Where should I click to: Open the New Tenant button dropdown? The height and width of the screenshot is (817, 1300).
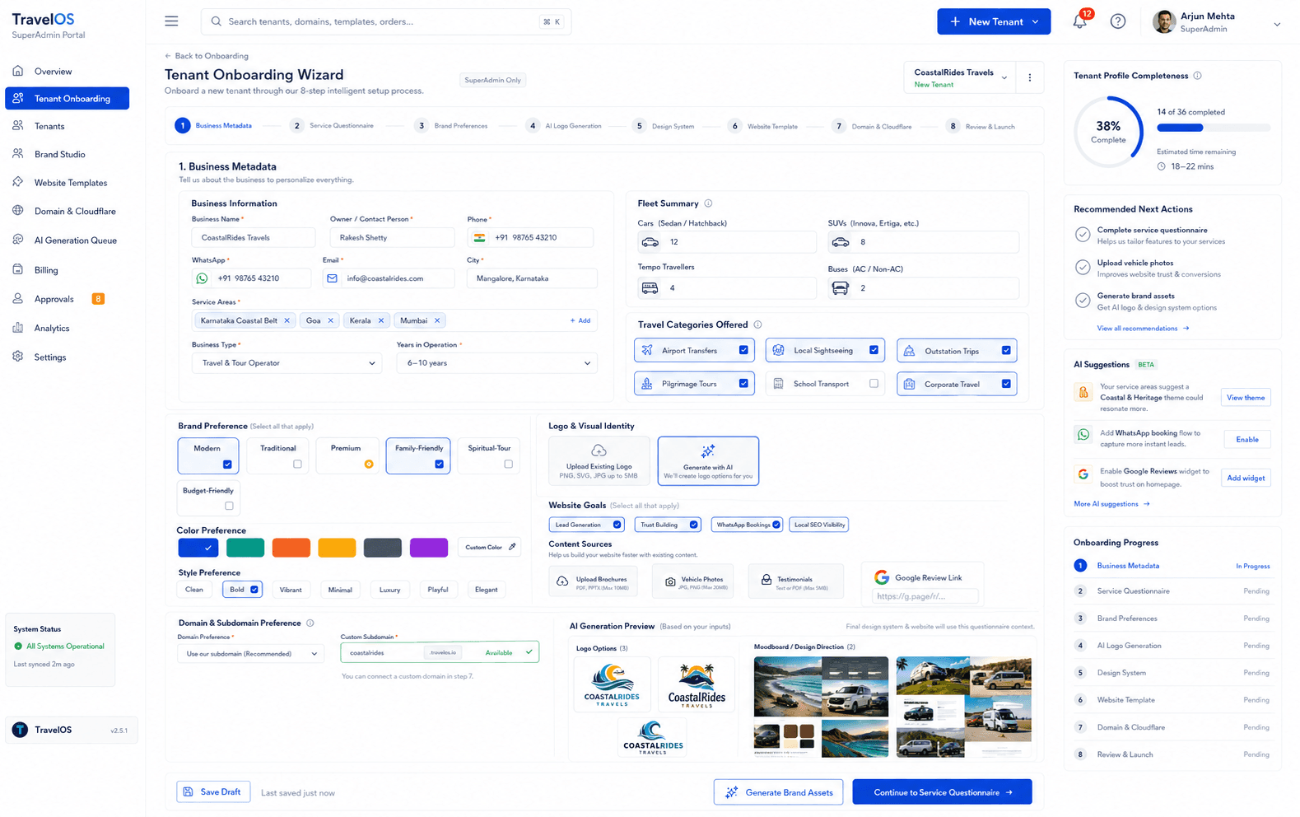tap(1036, 22)
